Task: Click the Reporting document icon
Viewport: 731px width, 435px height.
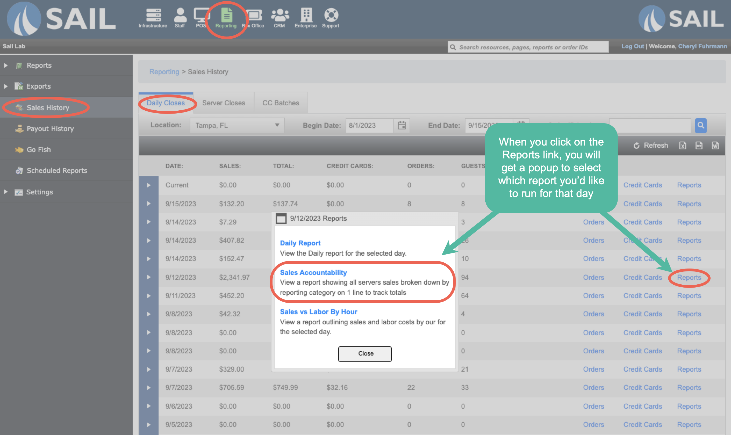Action: point(226,15)
